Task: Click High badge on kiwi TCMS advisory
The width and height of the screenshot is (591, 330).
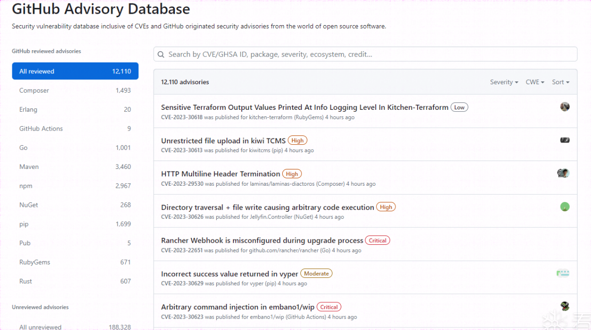Action: click(x=297, y=140)
